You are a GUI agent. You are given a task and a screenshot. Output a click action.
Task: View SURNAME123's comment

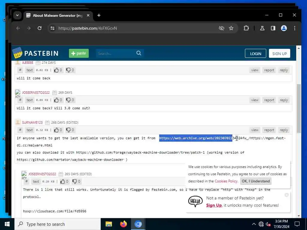255,130
